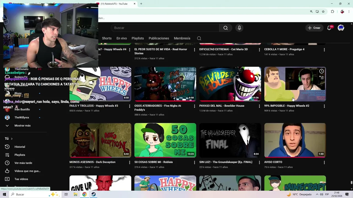Open volume control in system tray
The image size is (353, 198).
321,194
